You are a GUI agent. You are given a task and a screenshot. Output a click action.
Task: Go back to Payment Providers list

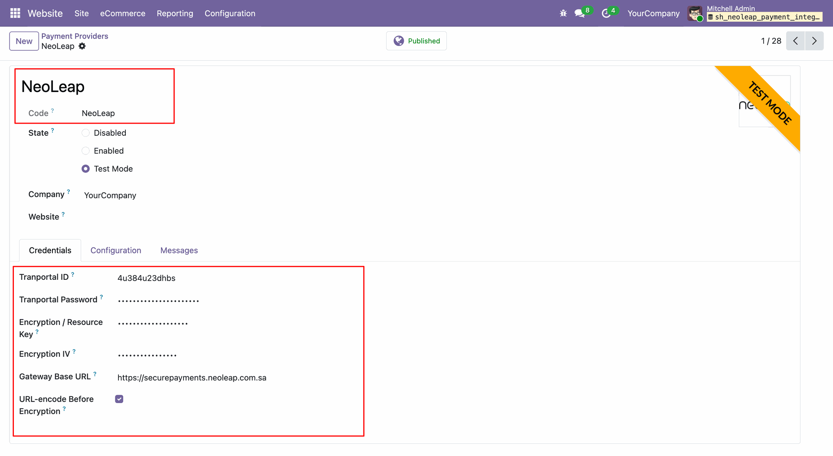coord(75,36)
